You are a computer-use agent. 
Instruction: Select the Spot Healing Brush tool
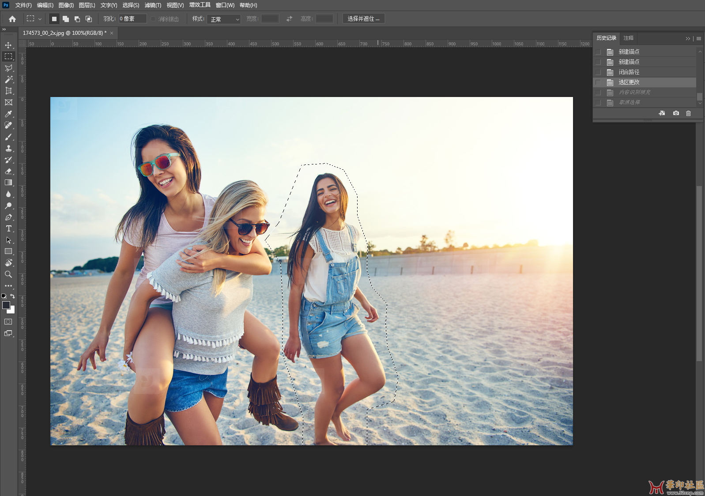pos(8,125)
